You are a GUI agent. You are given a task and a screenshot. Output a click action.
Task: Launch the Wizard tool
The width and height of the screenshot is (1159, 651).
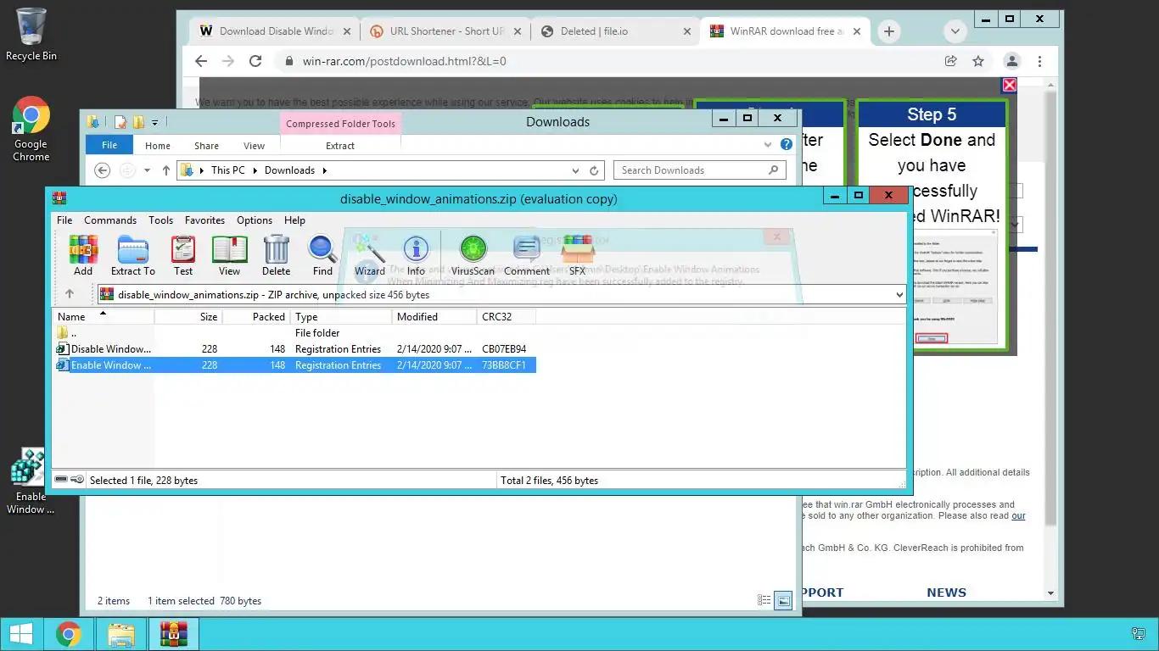click(369, 256)
